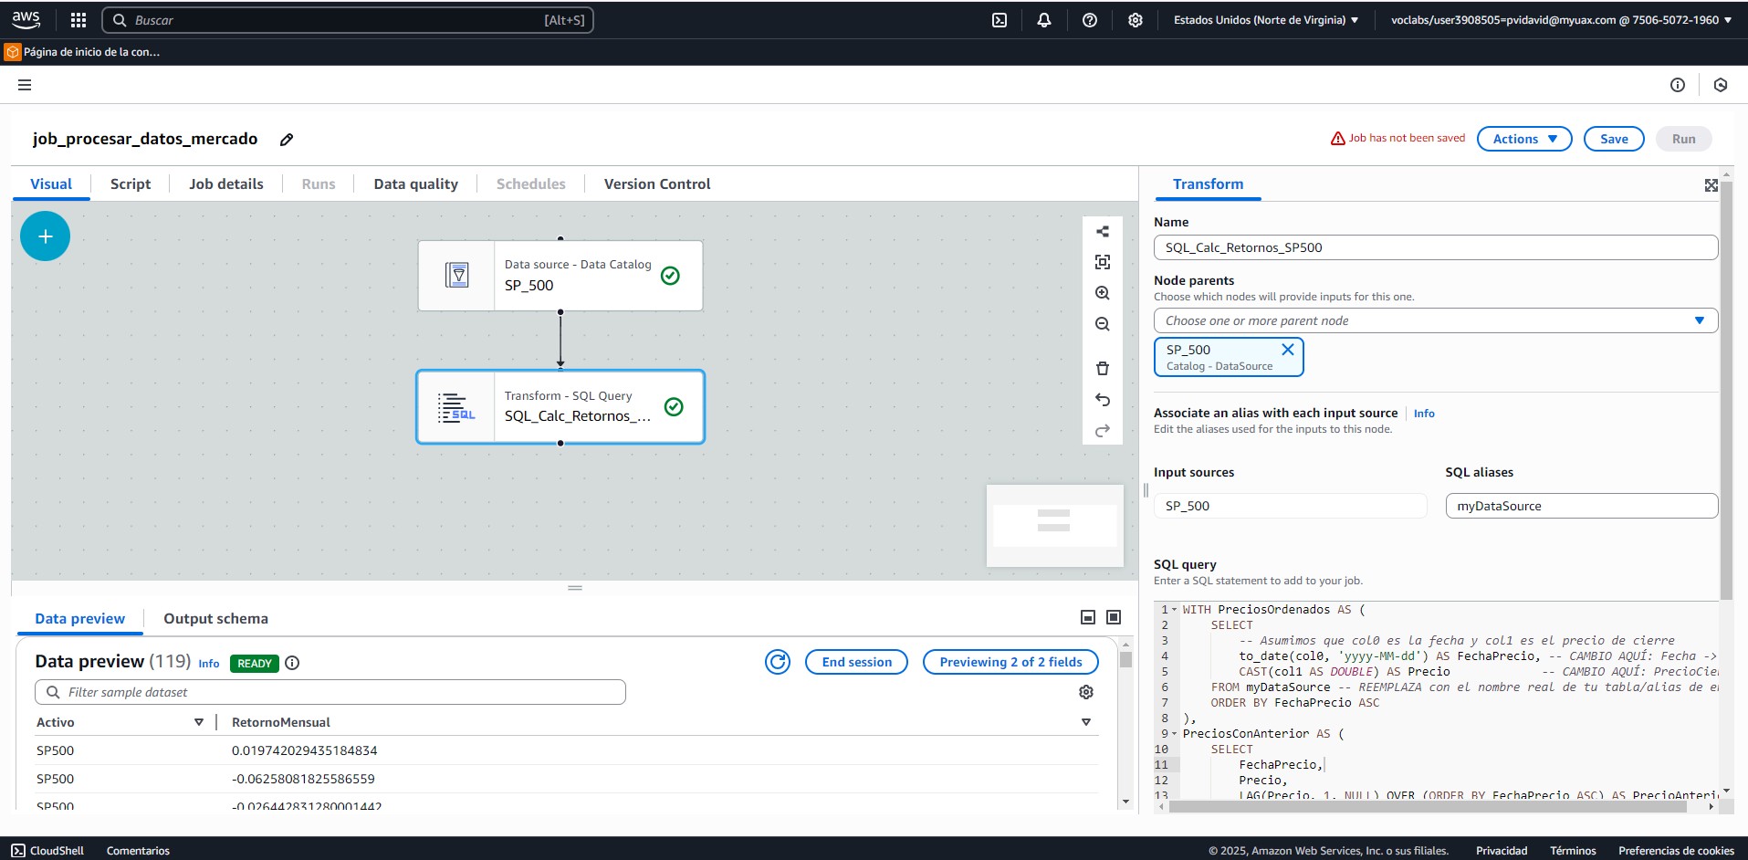Switch to the Script tab
1748x860 pixels.
pyautogui.click(x=131, y=184)
